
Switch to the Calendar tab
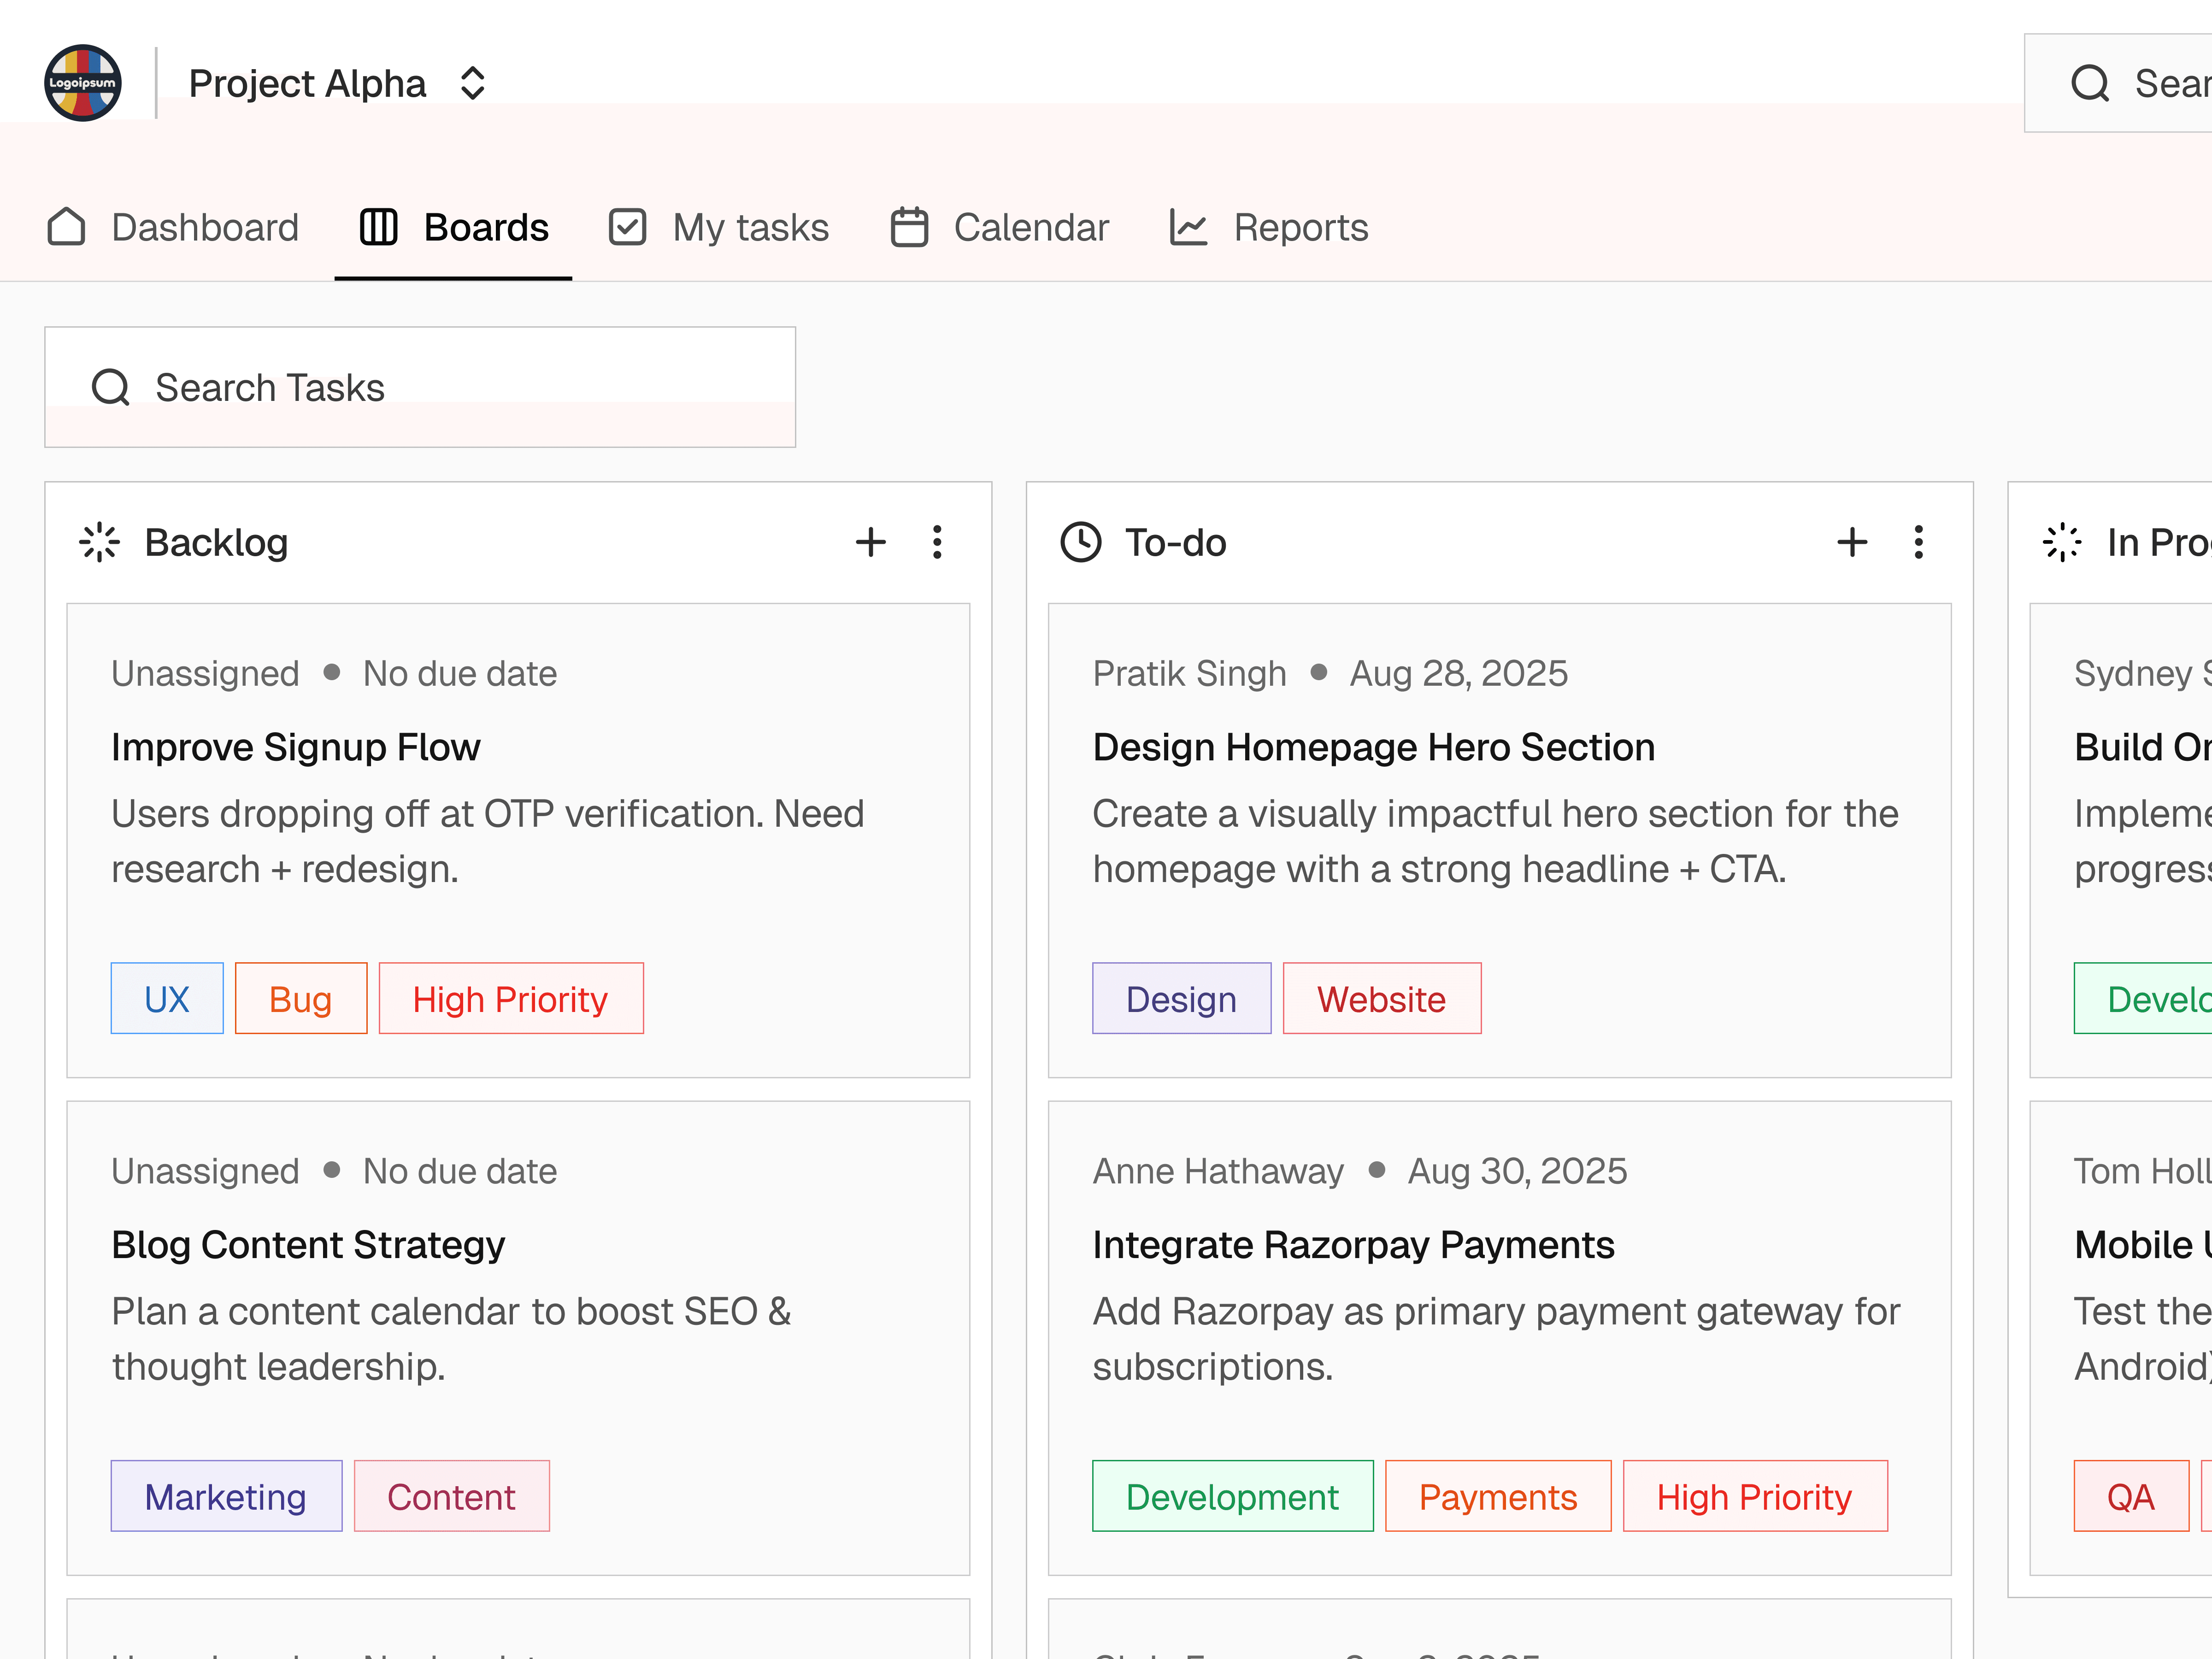[999, 227]
